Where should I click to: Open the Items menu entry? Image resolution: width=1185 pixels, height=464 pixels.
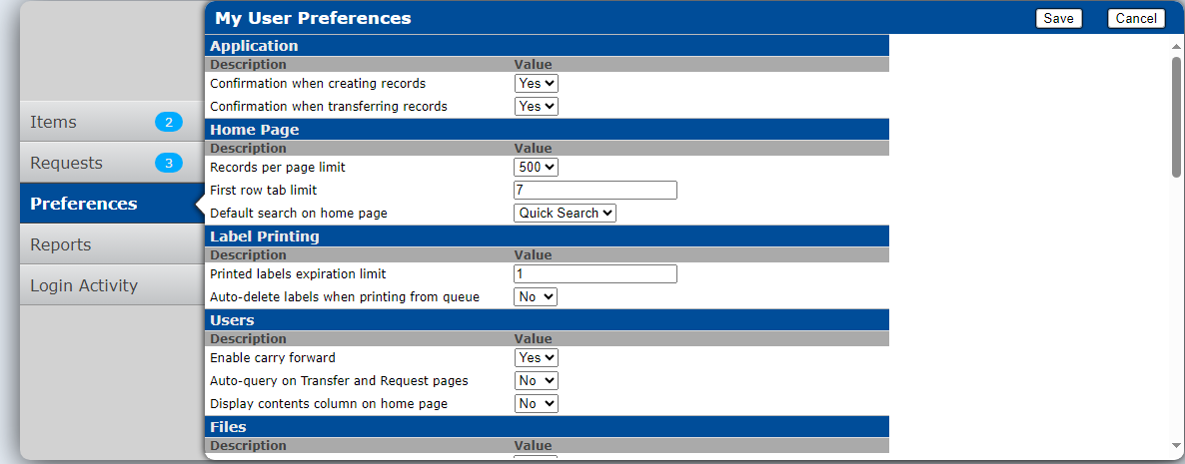click(x=54, y=122)
